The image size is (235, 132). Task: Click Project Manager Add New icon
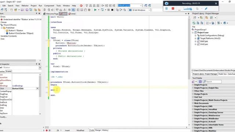(x=195, y=18)
